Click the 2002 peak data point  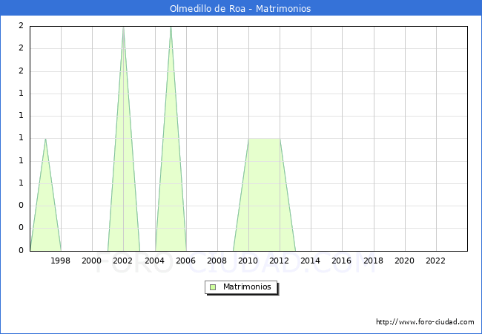[123, 27]
